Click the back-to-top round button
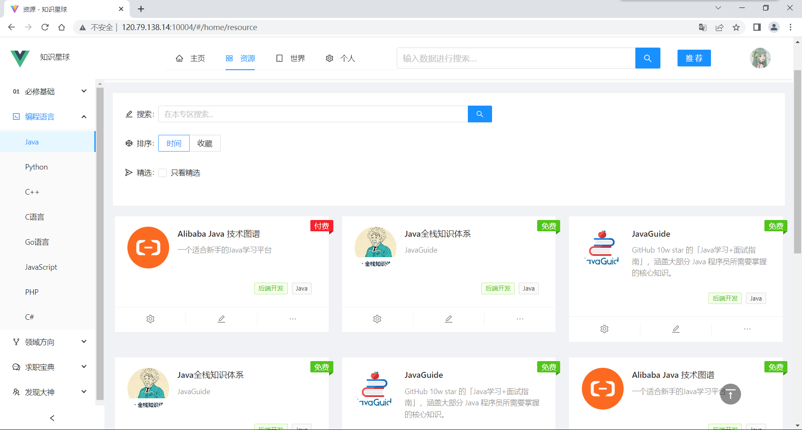 click(730, 394)
